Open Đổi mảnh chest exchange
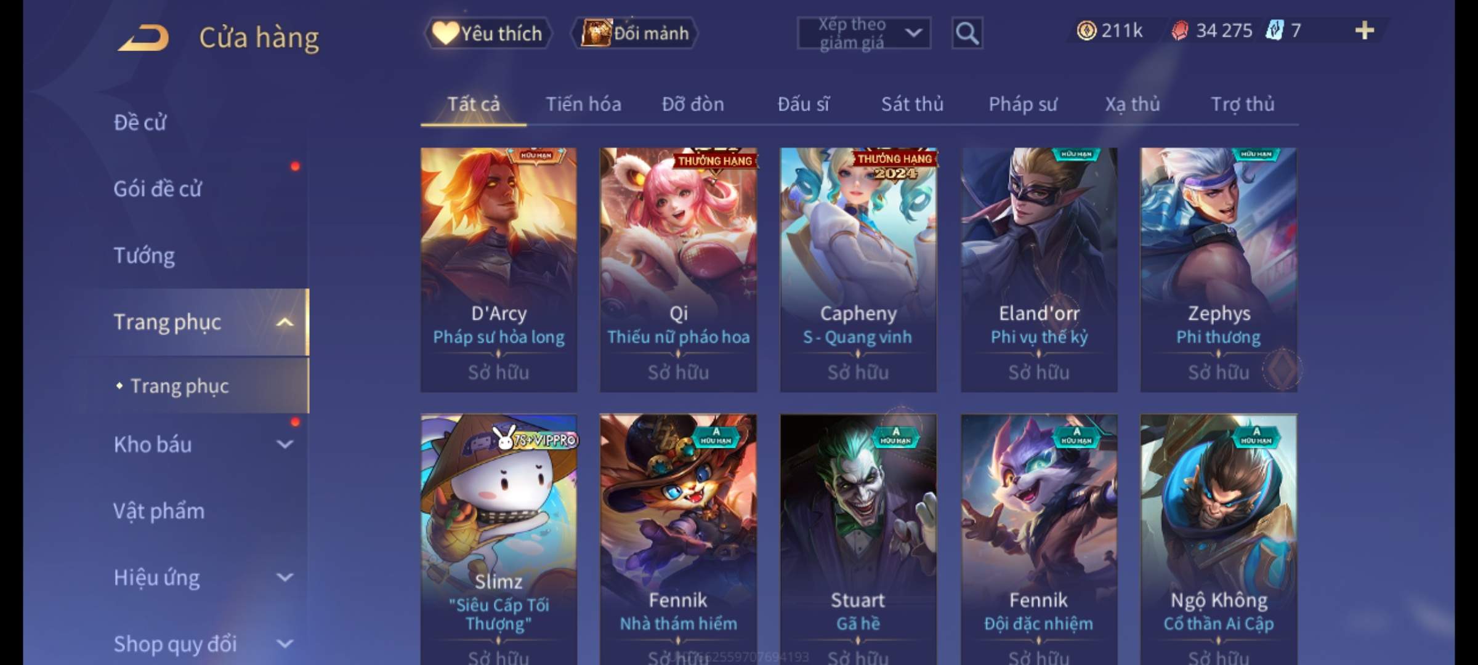Viewport: 1478px width, 665px height. click(x=636, y=33)
